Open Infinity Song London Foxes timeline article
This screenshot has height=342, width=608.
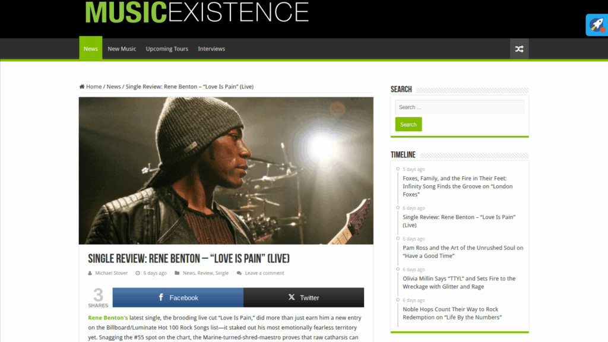[x=458, y=186]
